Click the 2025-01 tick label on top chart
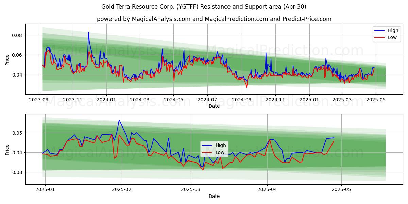 click(x=309, y=100)
